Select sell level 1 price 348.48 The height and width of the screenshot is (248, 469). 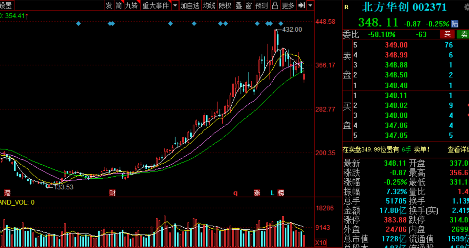396,85
